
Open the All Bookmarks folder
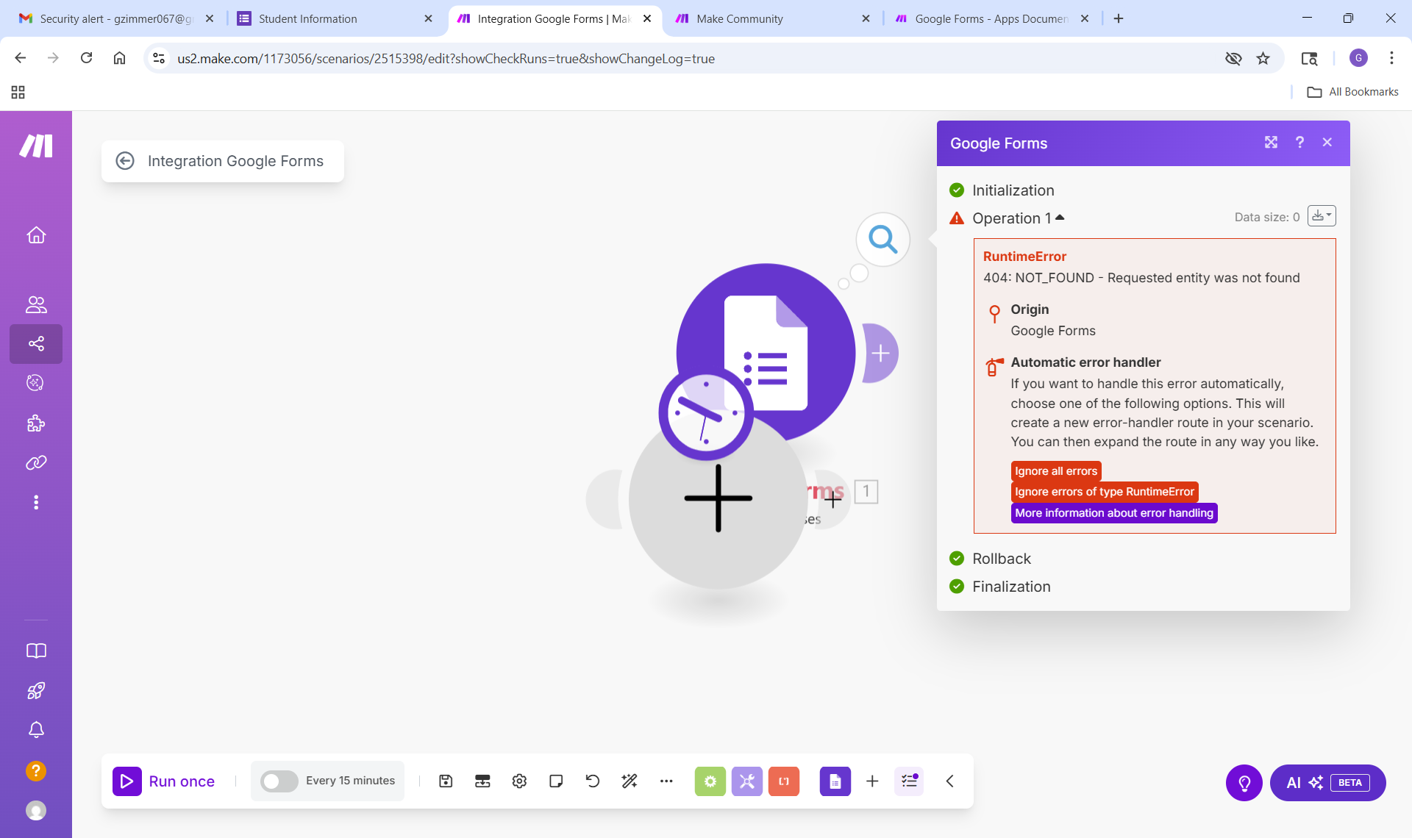click(1353, 92)
